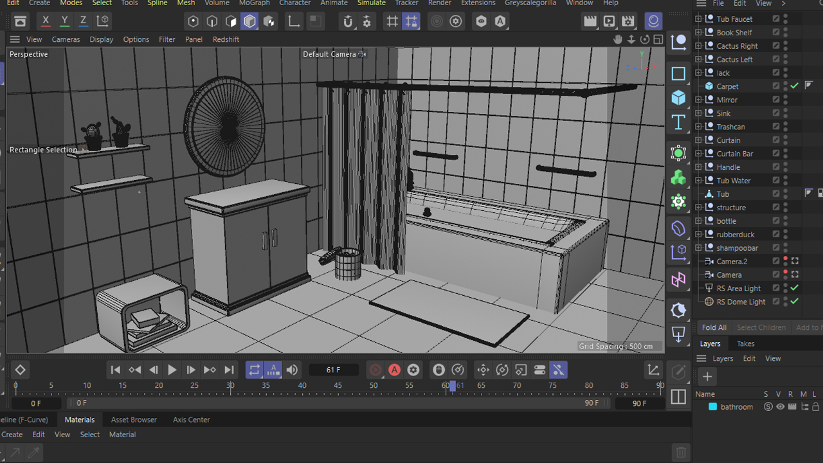Click the Autokeying red A button
This screenshot has width=823, height=463.
(394, 370)
